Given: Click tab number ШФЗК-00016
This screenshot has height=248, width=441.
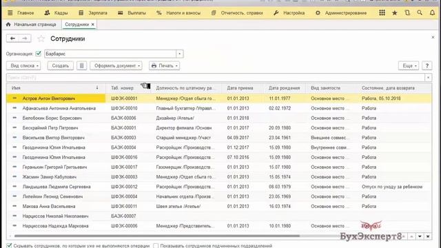Looking at the screenshot, I should click(124, 157).
